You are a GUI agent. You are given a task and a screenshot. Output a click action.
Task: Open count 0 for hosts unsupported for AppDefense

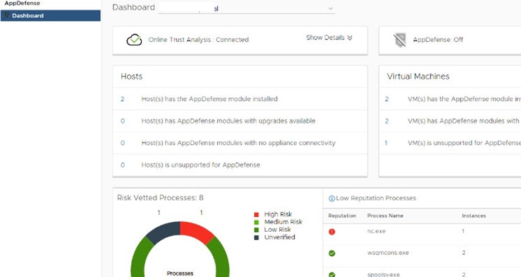(x=123, y=165)
